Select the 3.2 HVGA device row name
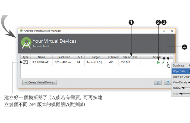The image size is (190, 123). [x=41, y=62]
